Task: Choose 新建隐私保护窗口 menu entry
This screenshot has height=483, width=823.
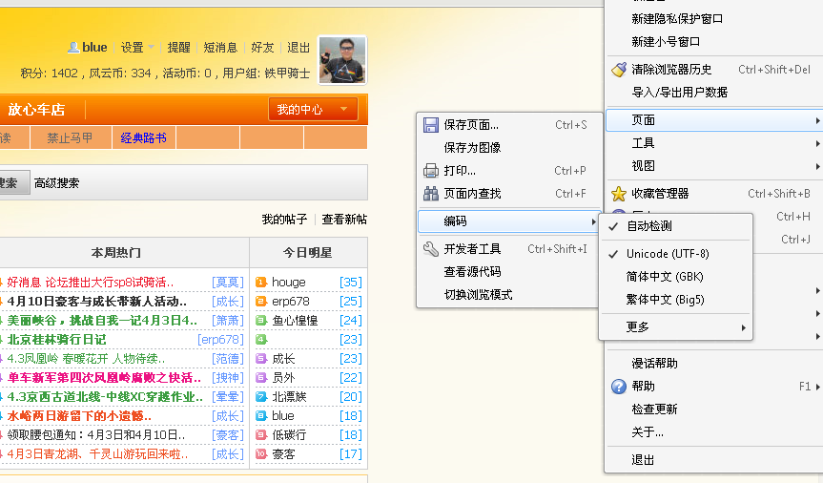Action: click(x=714, y=19)
